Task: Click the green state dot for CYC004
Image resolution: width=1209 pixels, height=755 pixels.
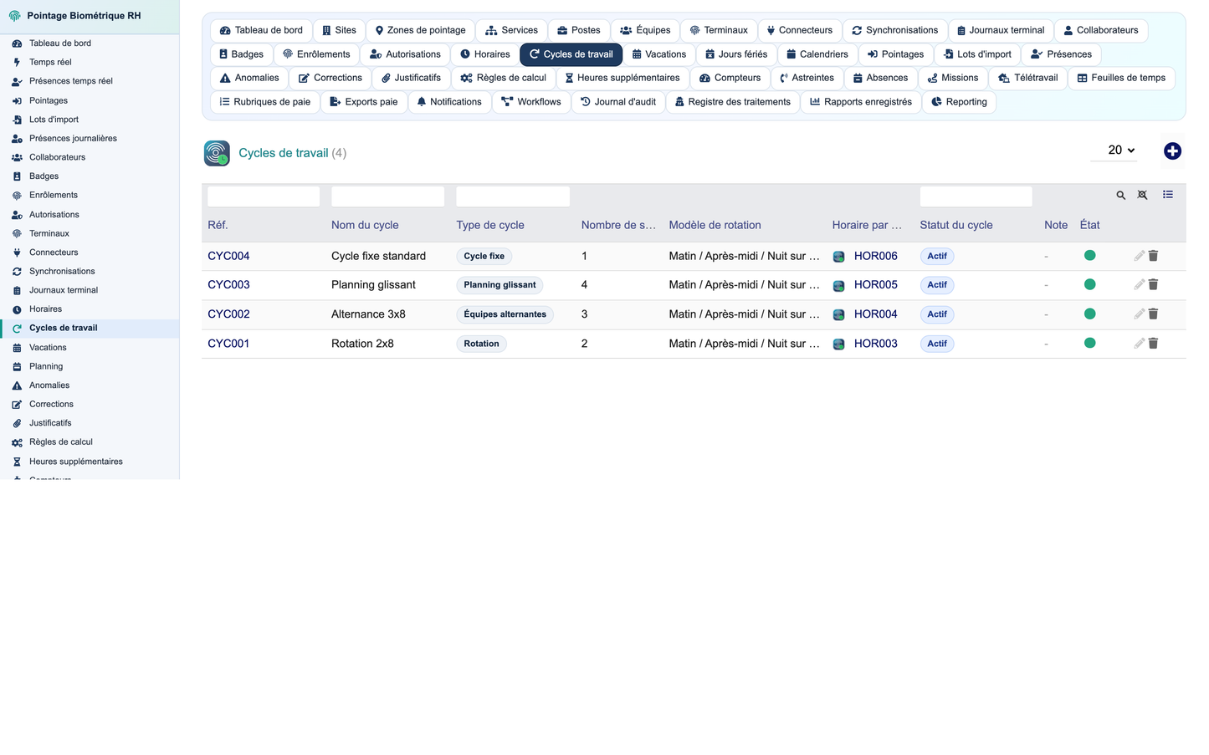Action: (x=1089, y=256)
